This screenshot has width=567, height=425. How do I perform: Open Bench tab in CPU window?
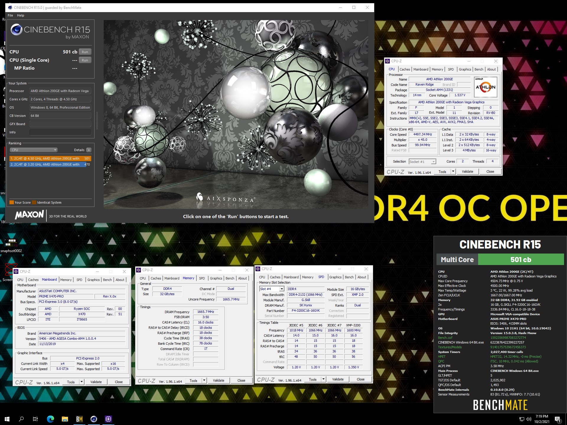coord(479,69)
